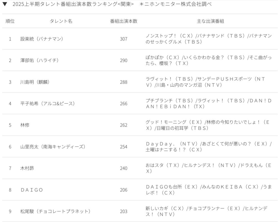Select the 254 appearance count cell

(x=123, y=147)
